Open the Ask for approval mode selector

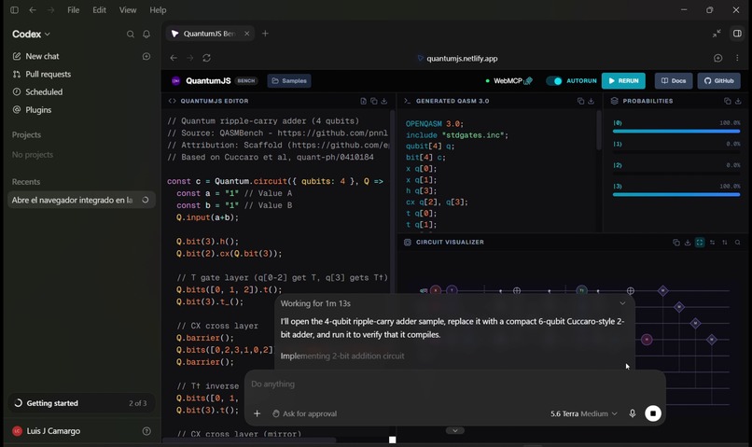click(x=304, y=413)
